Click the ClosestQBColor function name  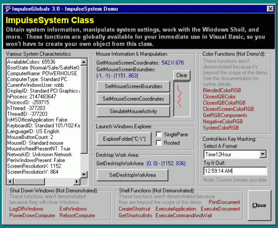tap(219, 97)
